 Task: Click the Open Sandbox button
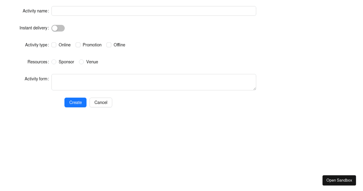click(x=339, y=180)
